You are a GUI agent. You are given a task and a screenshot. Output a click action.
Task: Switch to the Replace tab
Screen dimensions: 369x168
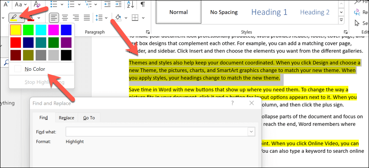67,118
